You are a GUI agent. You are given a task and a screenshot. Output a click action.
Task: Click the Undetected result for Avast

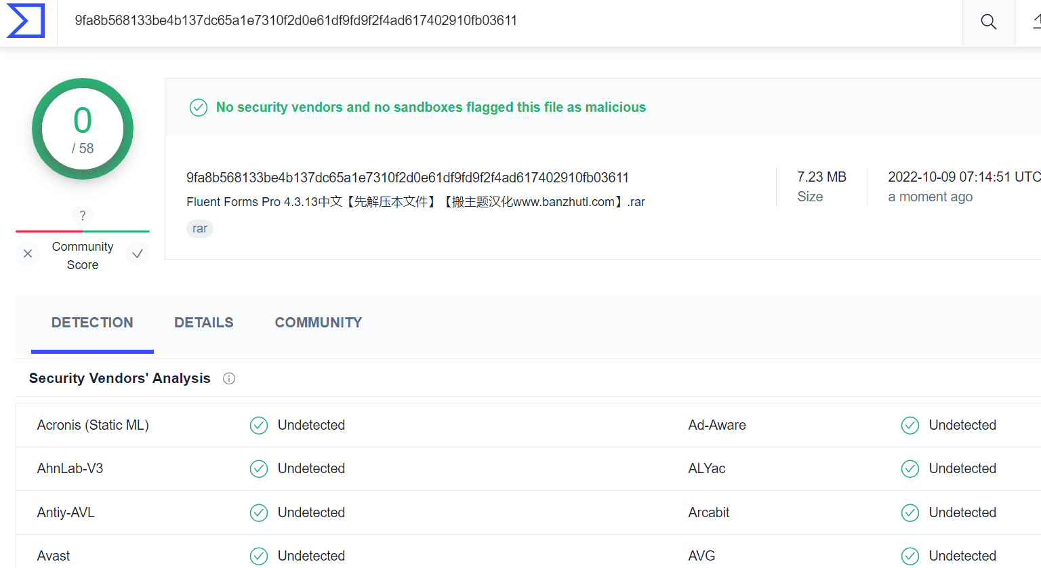[312, 556]
